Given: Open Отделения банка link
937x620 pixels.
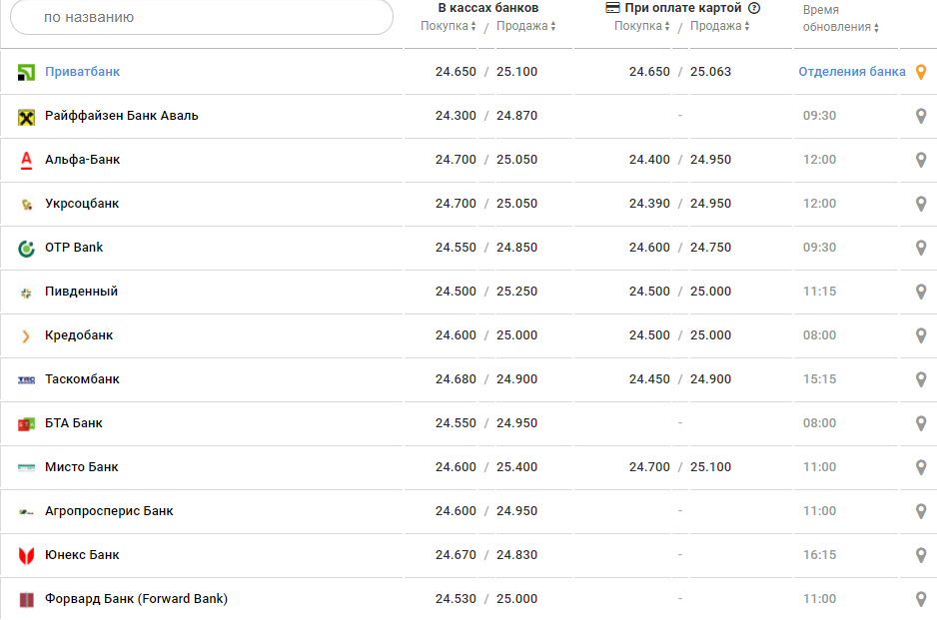Looking at the screenshot, I should [851, 72].
